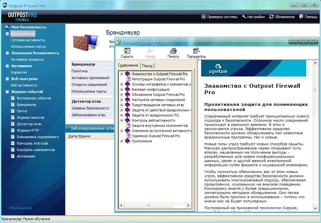Screen dimensions: 321x223
Task: Click the Помощь question icon
Action: tap(301, 17)
